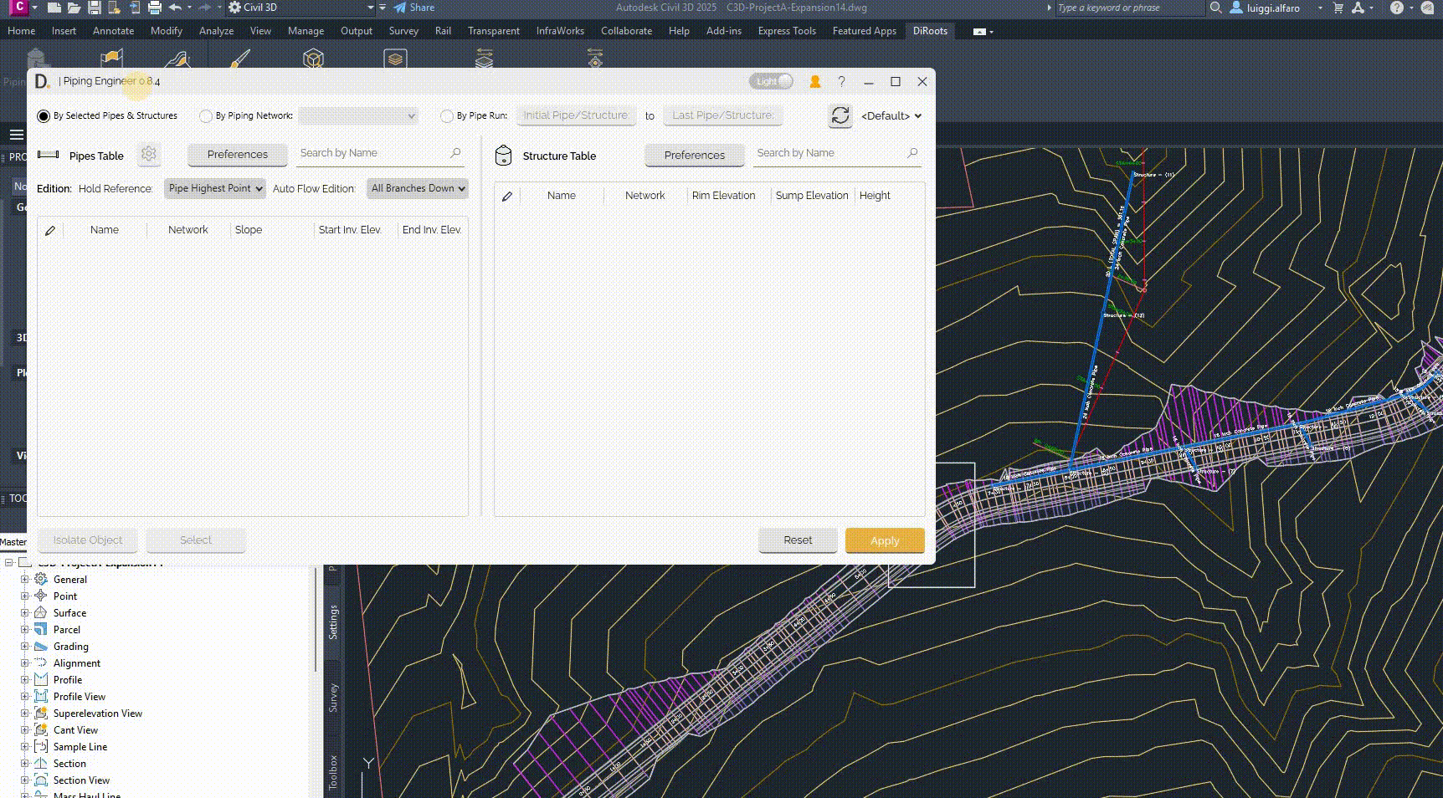Click the refresh selection icon button
This screenshot has height=798, width=1443.
click(x=840, y=115)
